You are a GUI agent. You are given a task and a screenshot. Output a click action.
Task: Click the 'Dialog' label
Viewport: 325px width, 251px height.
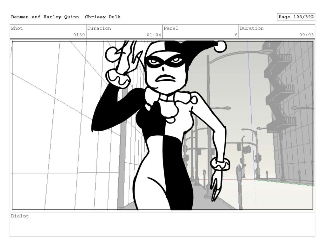20,216
